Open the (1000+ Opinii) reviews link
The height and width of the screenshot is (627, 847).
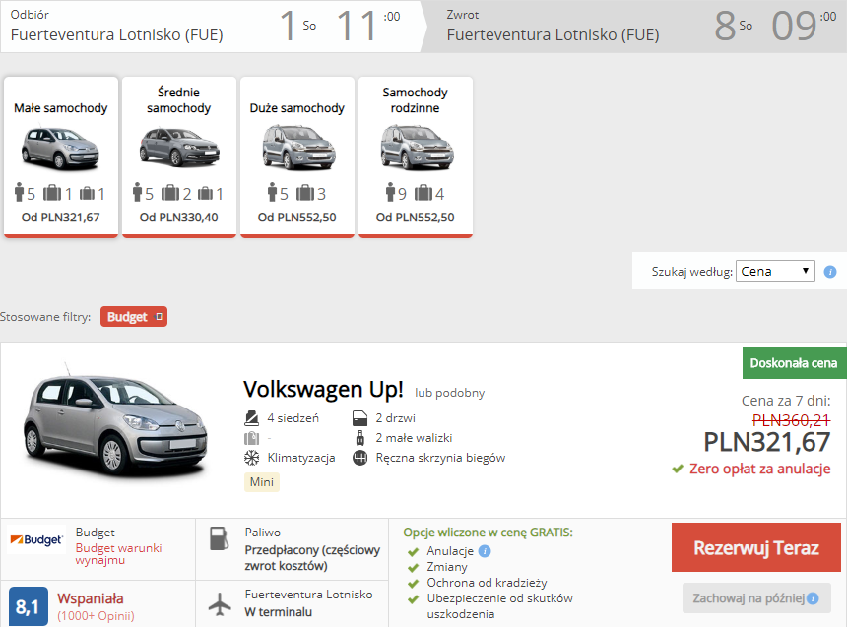(96, 615)
